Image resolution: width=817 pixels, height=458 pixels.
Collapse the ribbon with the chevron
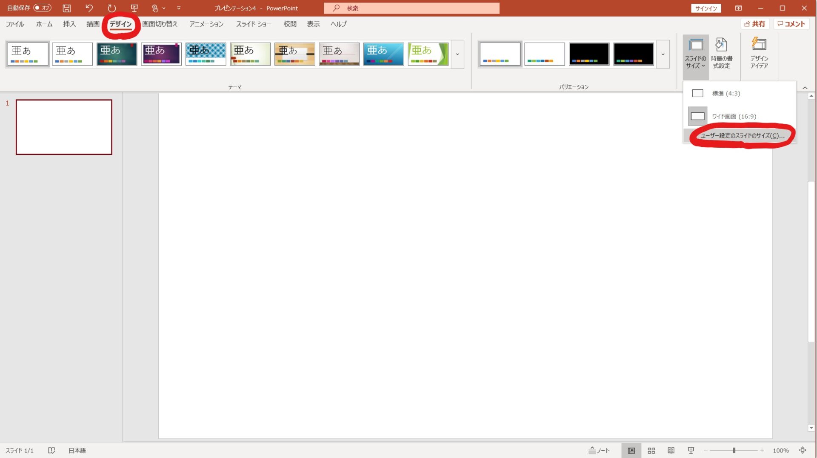pos(805,88)
